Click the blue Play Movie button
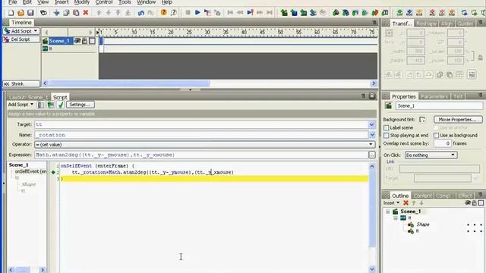This screenshot has height=273, width=486. [197, 13]
